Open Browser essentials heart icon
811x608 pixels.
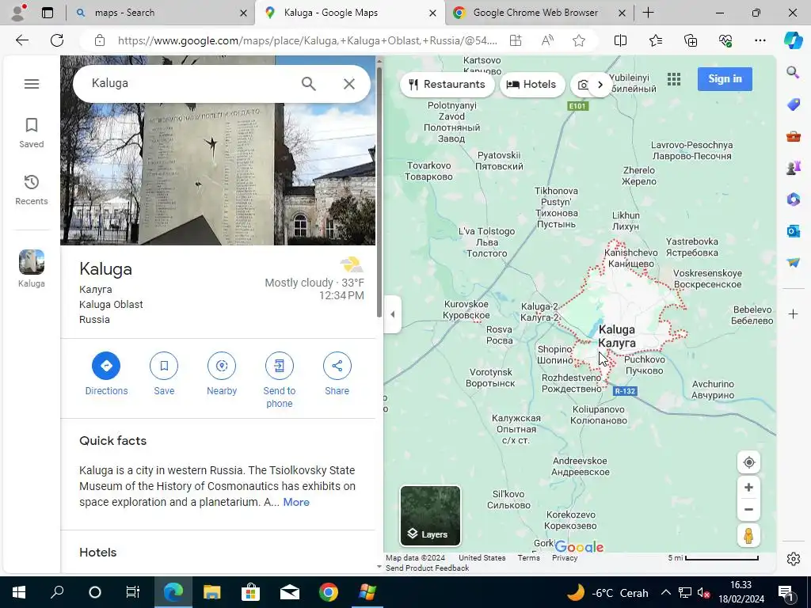tap(725, 40)
